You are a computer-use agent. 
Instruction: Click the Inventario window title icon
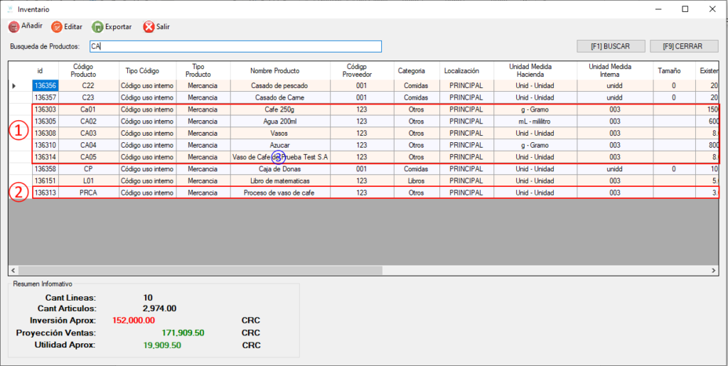point(9,9)
